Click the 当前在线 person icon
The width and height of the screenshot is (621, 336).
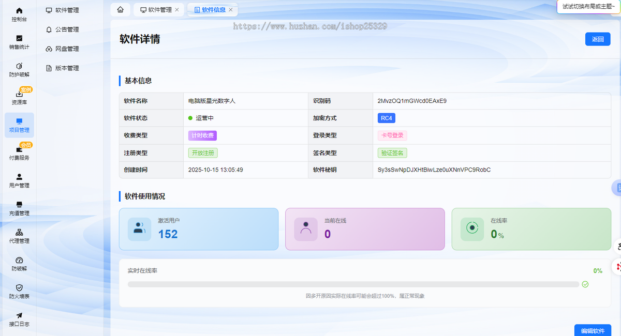click(306, 229)
